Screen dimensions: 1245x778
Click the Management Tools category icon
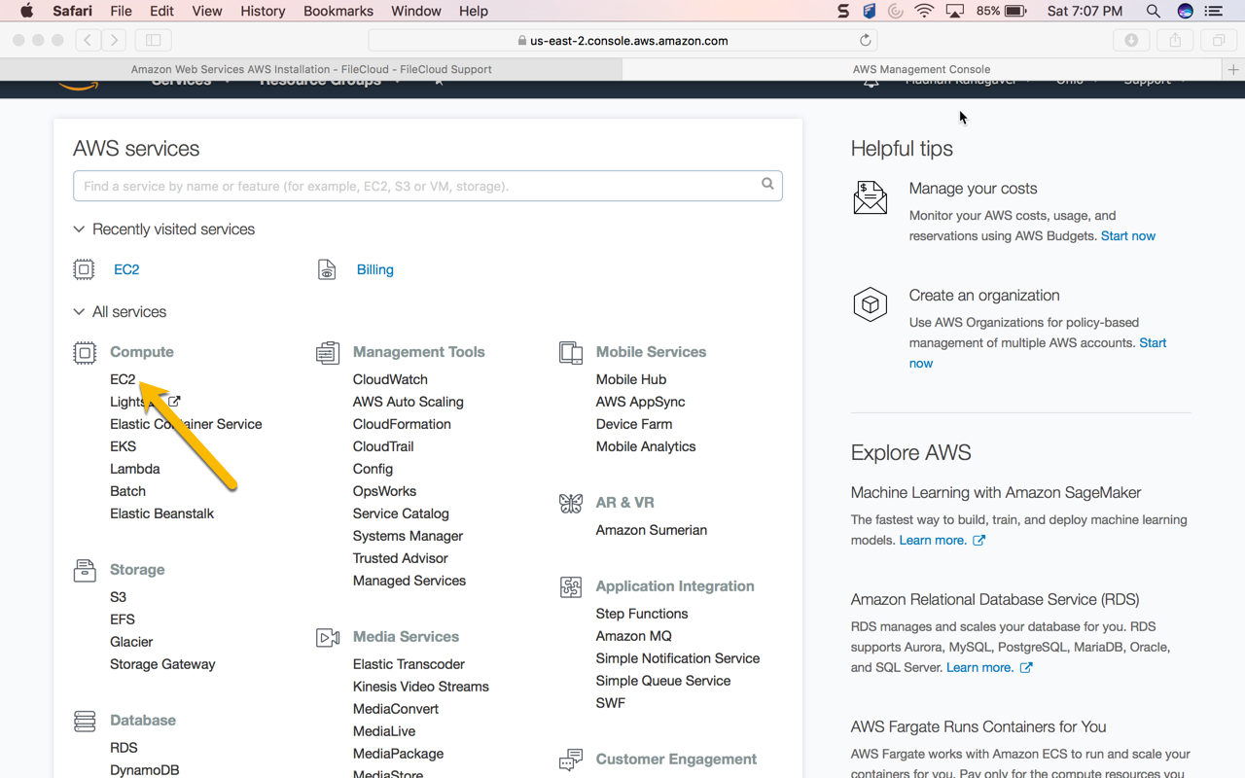coord(327,351)
